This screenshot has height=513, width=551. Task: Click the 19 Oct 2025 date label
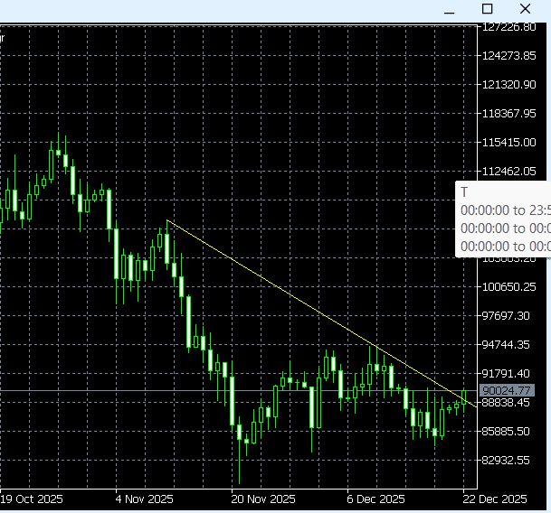(32, 499)
